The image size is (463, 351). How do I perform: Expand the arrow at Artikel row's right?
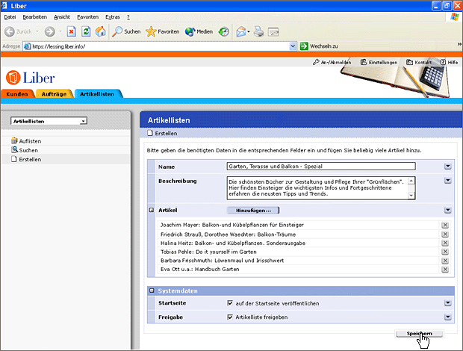447,210
